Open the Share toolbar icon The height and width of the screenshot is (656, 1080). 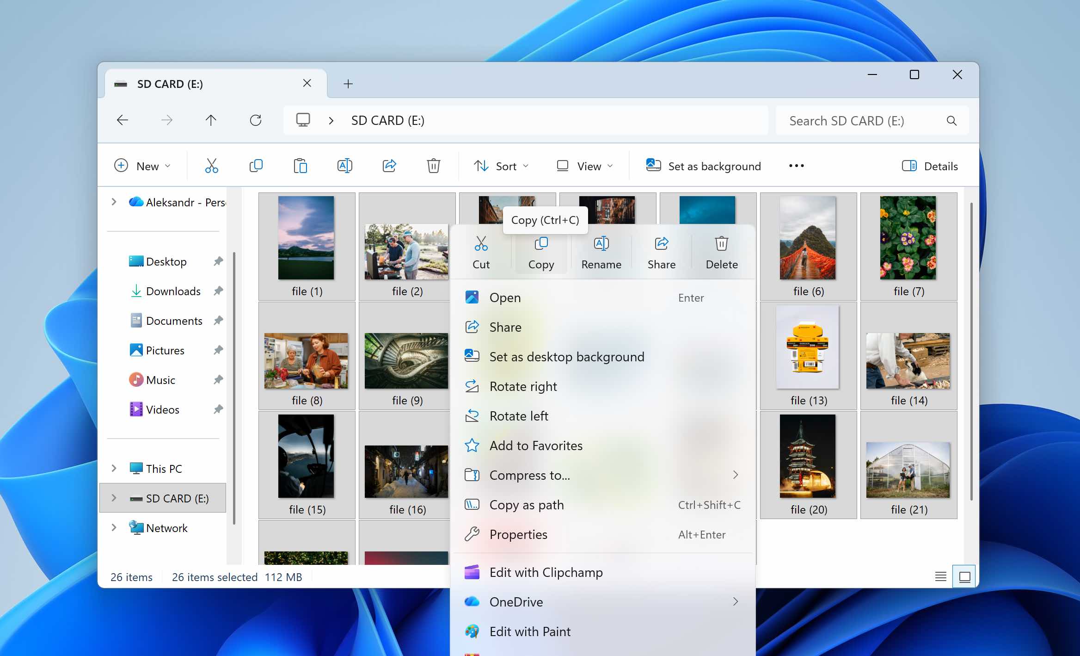[x=389, y=166]
